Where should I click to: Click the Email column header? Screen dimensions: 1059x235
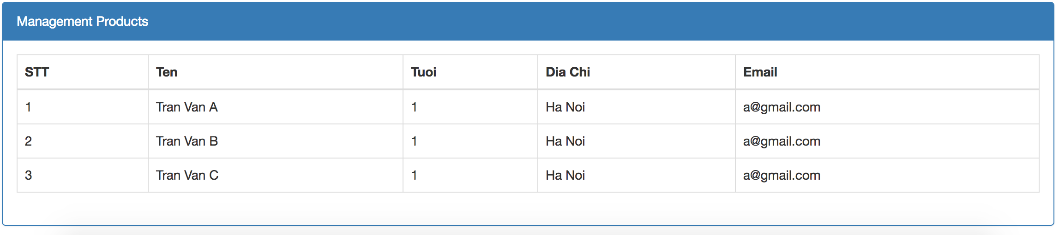(x=760, y=72)
